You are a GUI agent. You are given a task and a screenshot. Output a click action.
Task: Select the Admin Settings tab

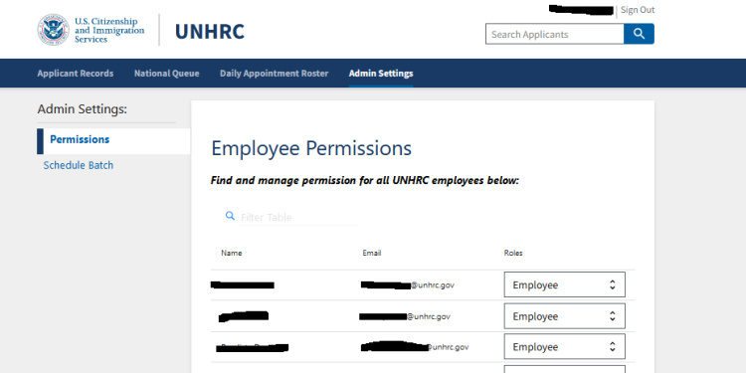[x=381, y=74]
